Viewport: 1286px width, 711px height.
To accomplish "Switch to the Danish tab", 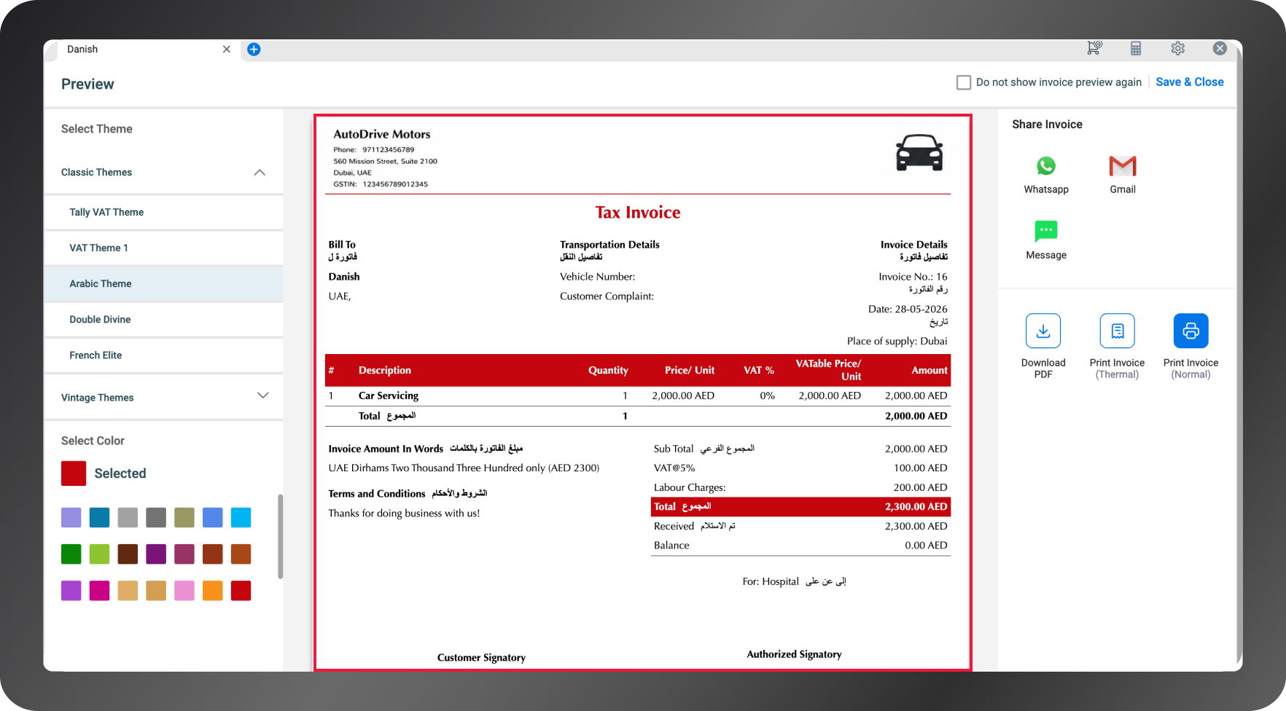I will tap(142, 50).
